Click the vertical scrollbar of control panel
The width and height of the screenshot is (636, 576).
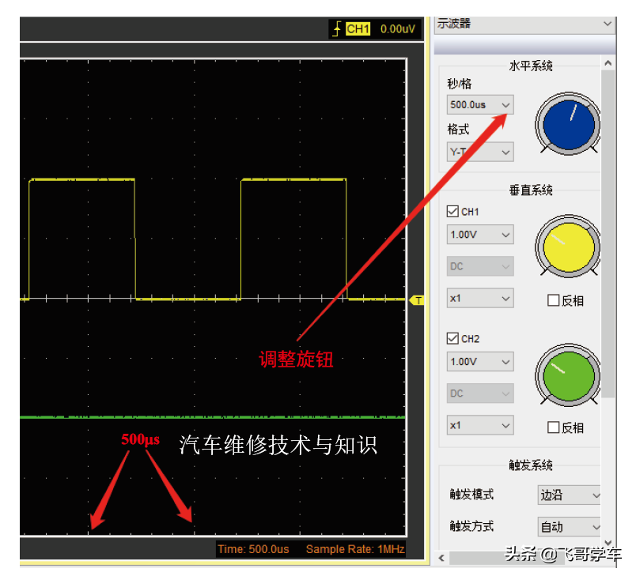[608, 237]
